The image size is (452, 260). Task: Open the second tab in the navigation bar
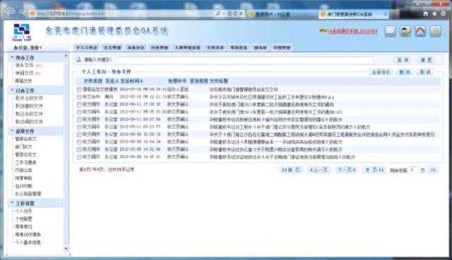[112, 48]
